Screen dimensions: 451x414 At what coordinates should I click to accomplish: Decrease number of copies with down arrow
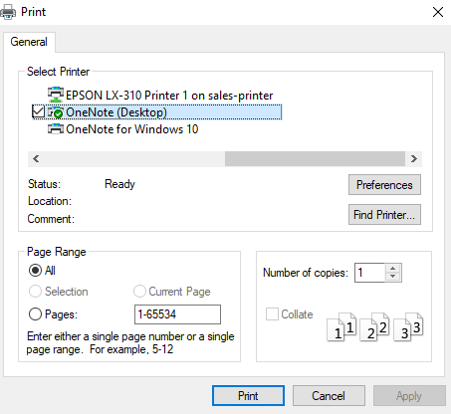click(x=393, y=277)
